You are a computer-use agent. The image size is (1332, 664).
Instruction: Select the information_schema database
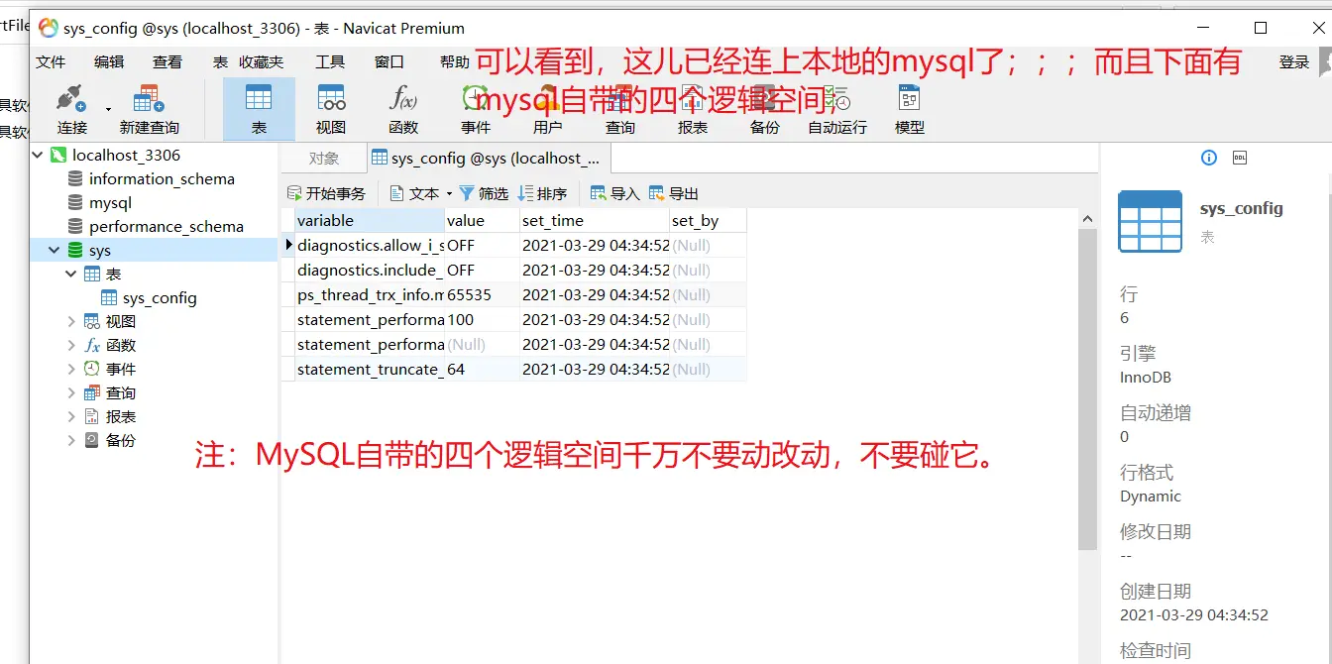[162, 179]
